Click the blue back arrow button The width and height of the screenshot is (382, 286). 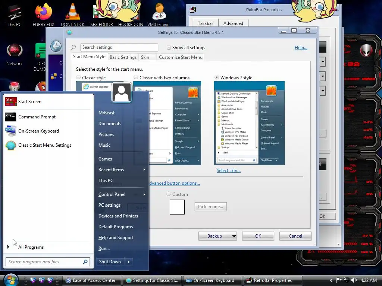pyautogui.click(x=56, y=46)
